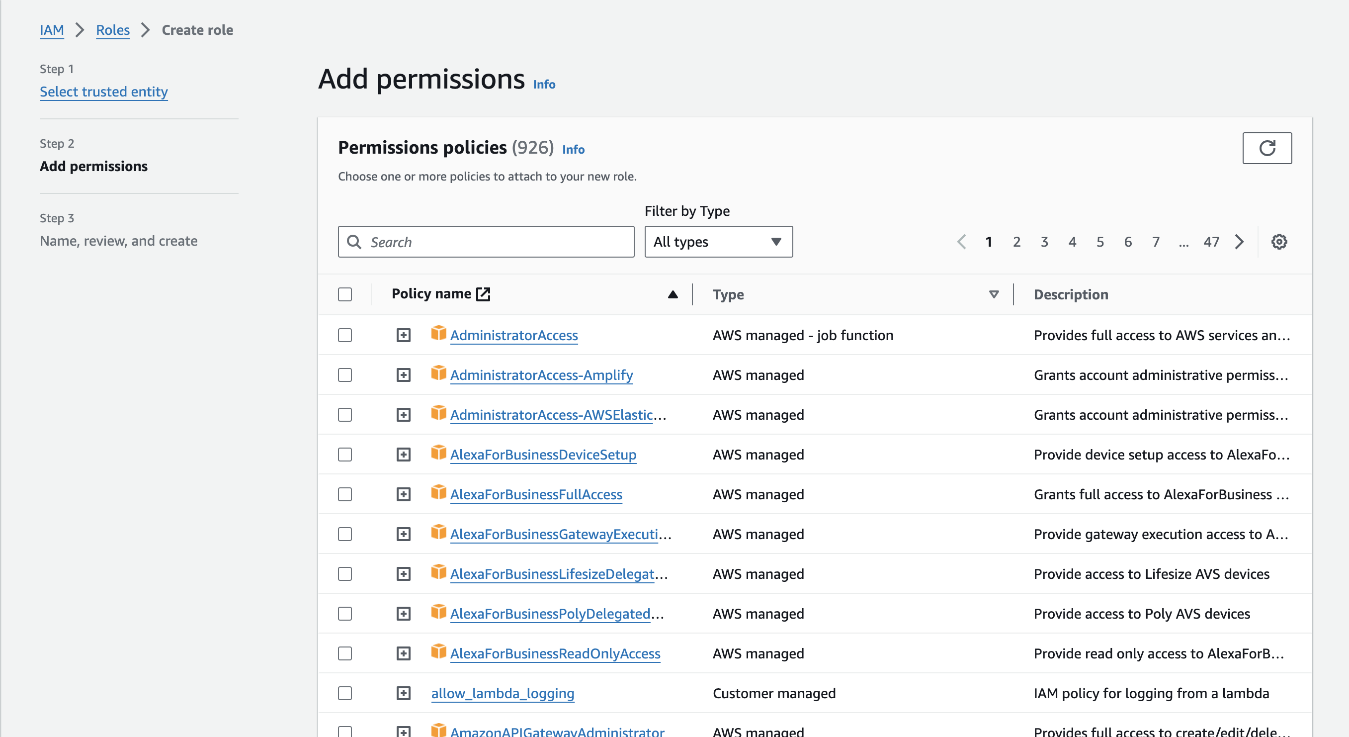Click next page arrow in pagination
Viewport: 1349px width, 737px height.
point(1239,242)
